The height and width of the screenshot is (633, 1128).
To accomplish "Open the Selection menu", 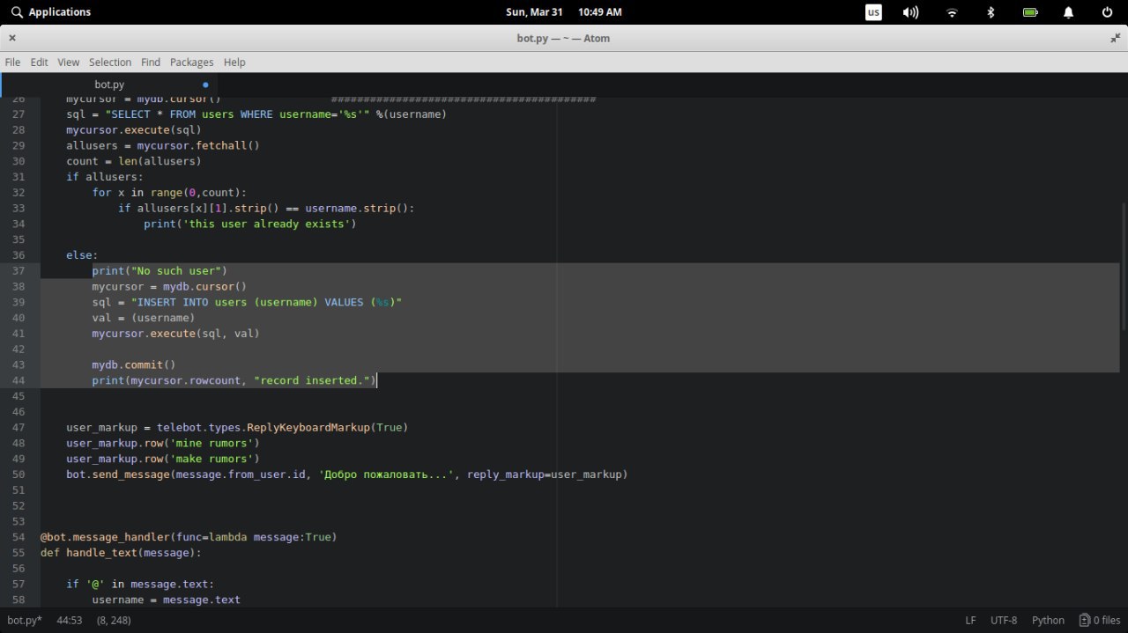I will tap(110, 63).
